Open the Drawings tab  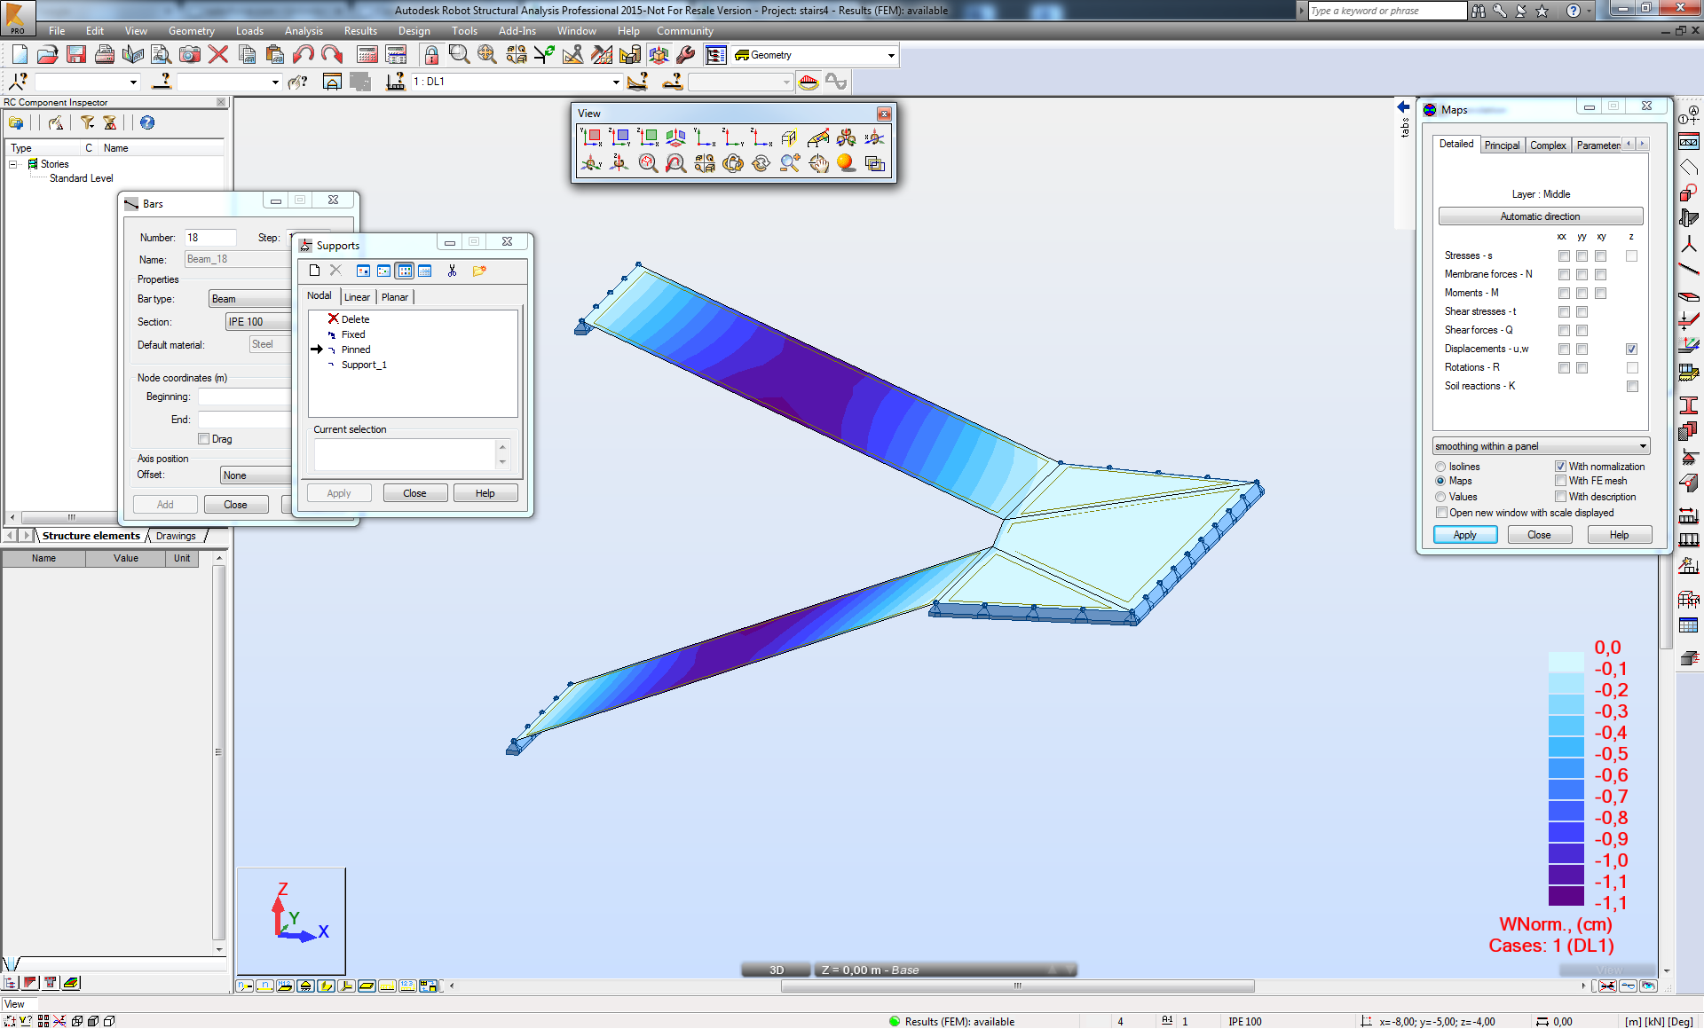(x=176, y=536)
